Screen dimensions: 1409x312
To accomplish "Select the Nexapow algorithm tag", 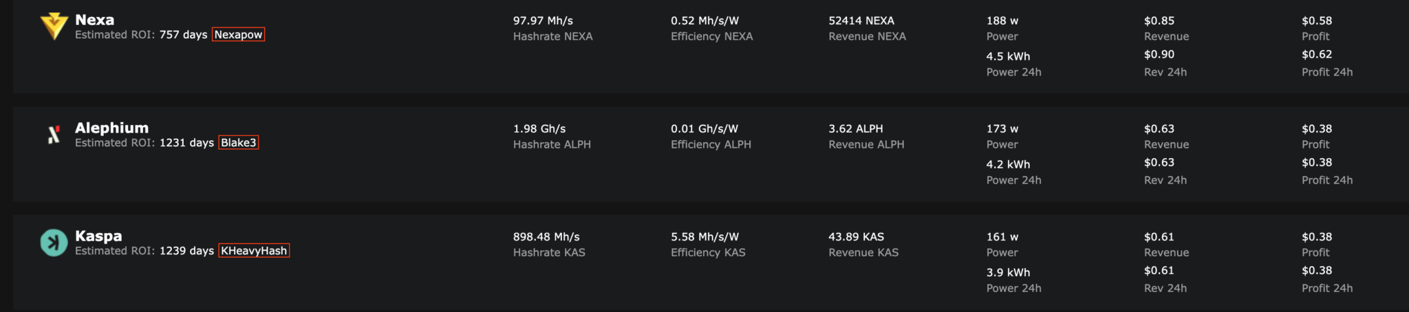I will (238, 35).
